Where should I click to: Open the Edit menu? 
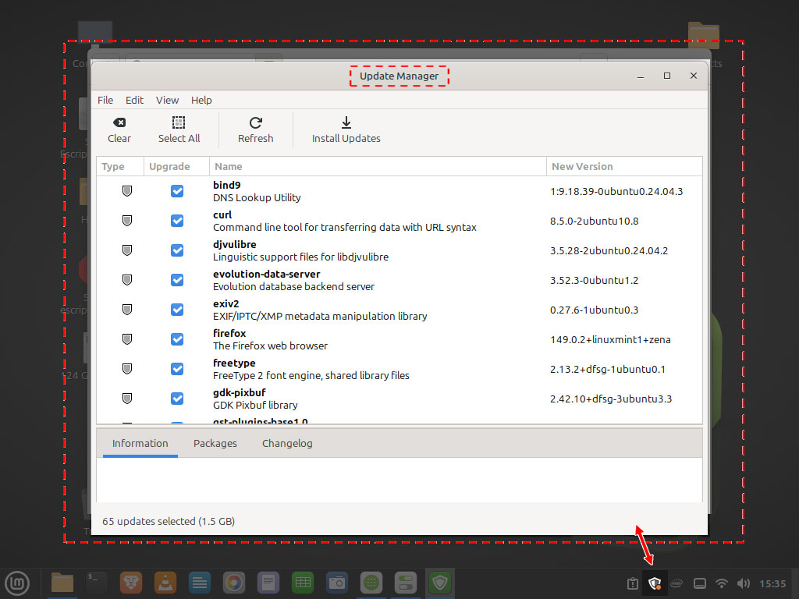tap(134, 100)
